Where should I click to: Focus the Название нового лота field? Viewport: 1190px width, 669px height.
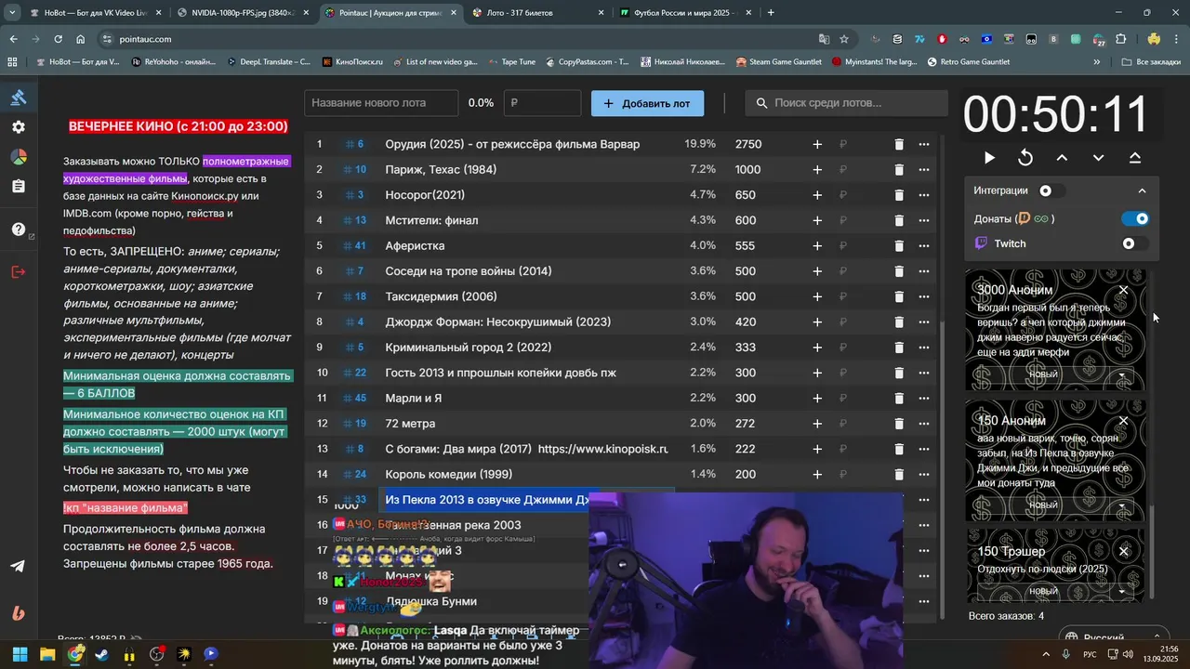tap(381, 103)
